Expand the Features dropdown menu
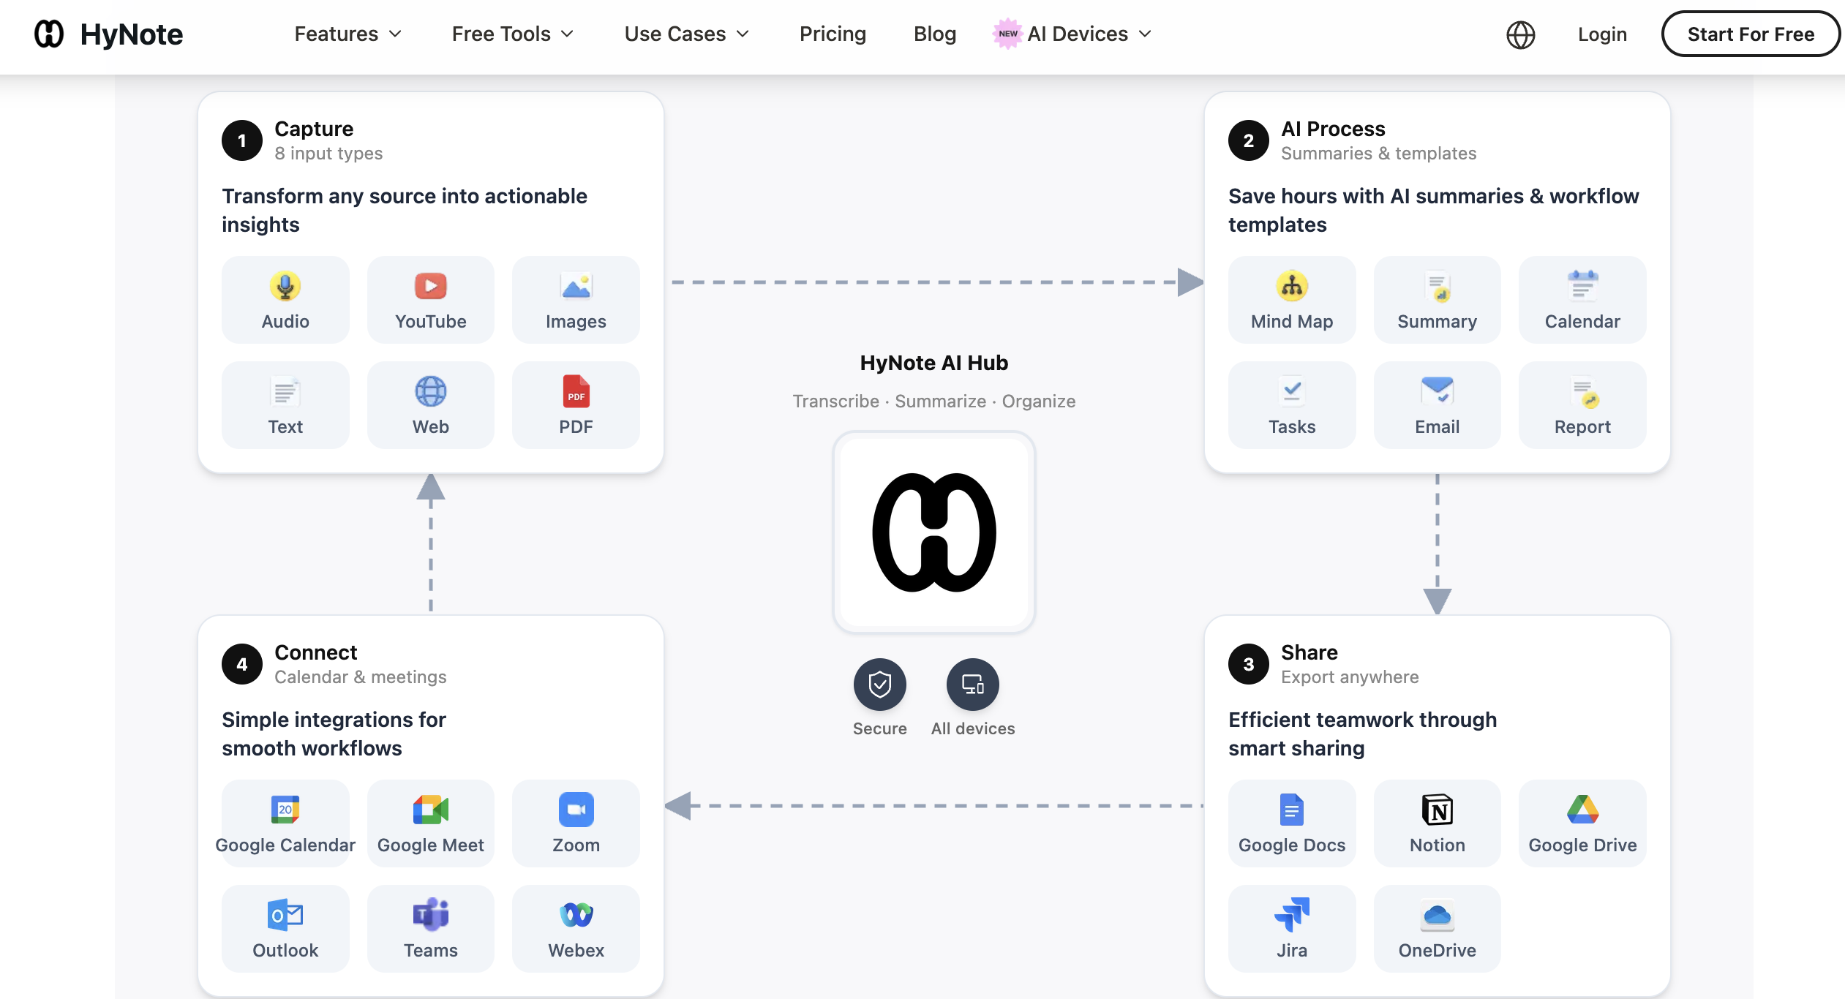1845x999 pixels. 348,34
